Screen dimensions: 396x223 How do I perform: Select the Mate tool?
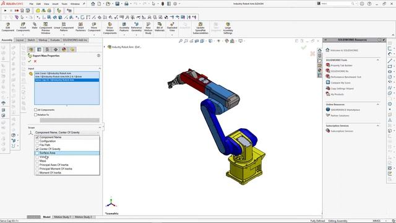[x=35, y=25]
